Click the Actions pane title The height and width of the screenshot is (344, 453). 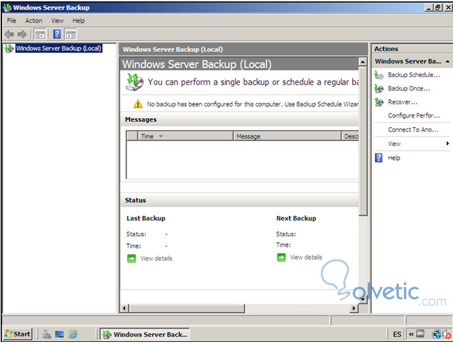pos(386,49)
